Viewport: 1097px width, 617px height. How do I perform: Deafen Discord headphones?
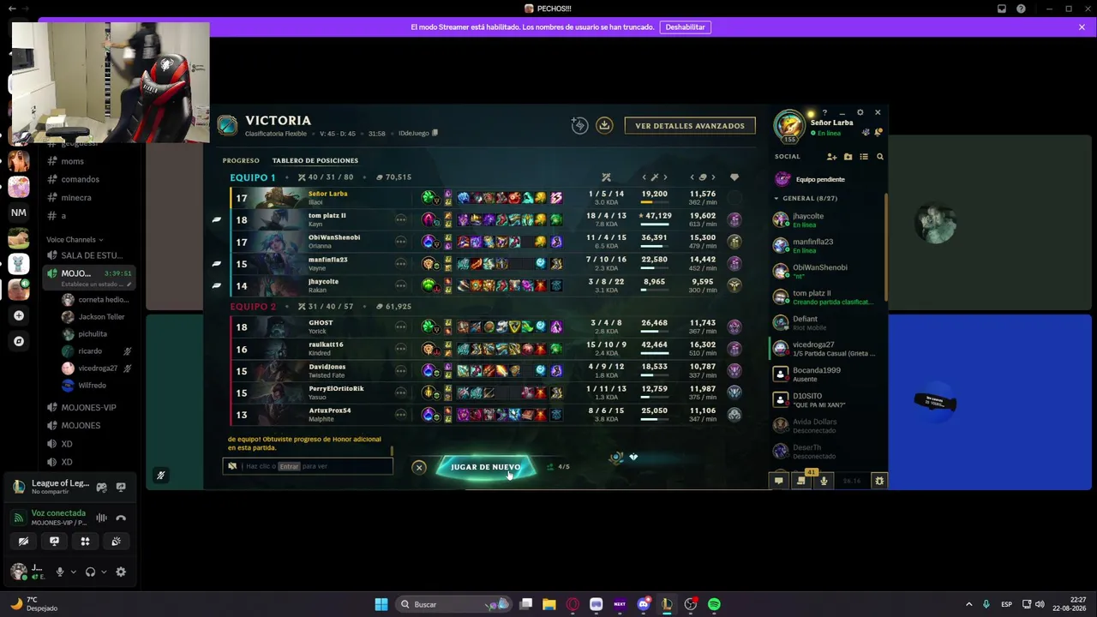(90, 572)
